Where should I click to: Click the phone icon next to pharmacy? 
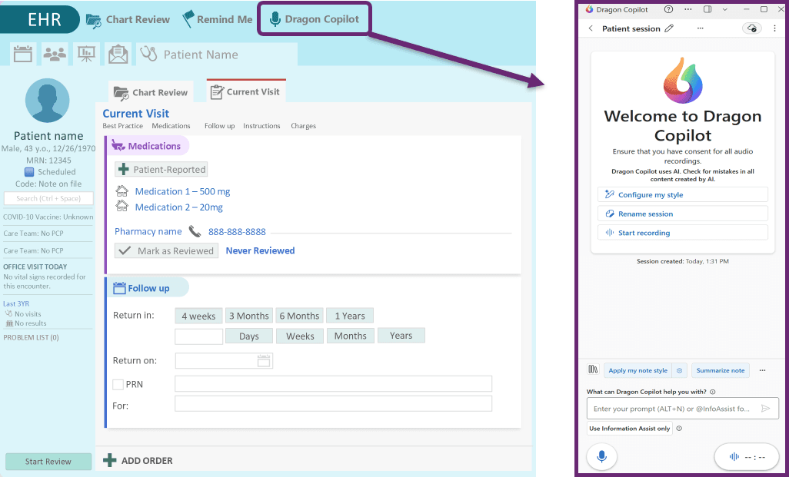[195, 231]
